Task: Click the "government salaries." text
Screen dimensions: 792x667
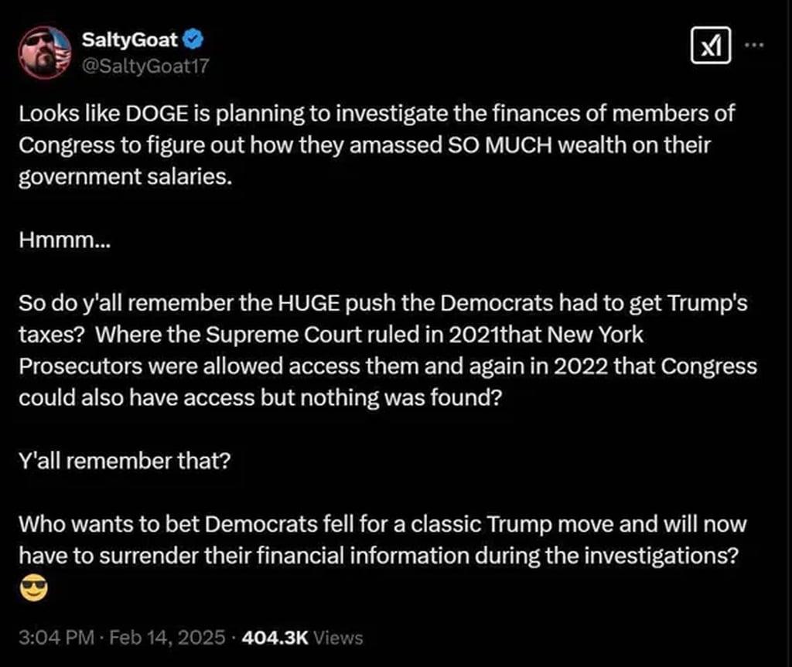Action: (x=125, y=175)
